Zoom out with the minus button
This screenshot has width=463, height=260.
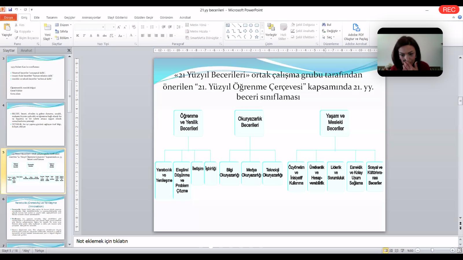click(x=418, y=250)
